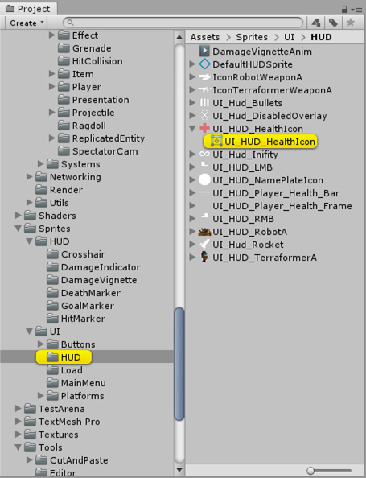Select the UI_HUD_HealthIcon child sprite icon
Image resolution: width=366 pixels, height=478 pixels.
(216, 142)
